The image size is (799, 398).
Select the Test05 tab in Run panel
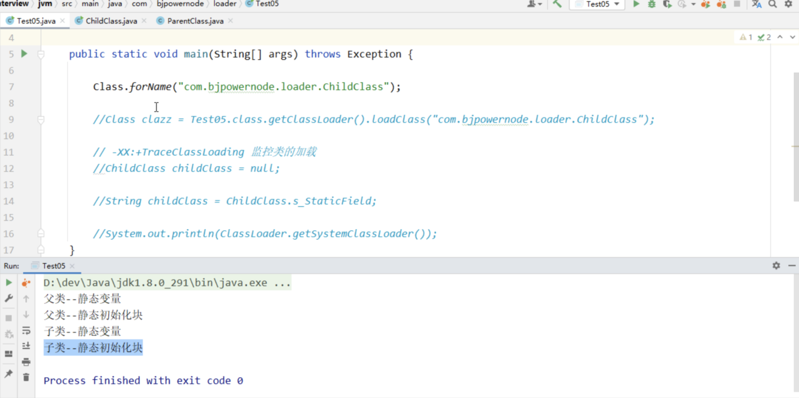tap(53, 266)
